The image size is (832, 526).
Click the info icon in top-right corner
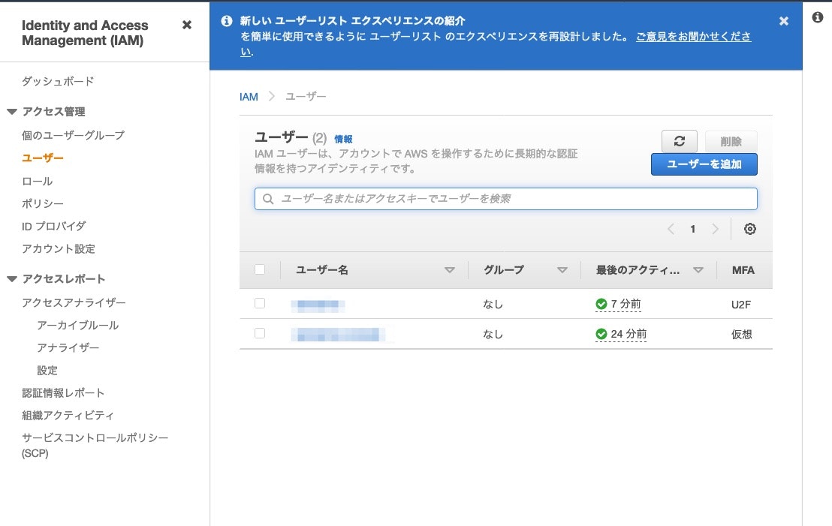[818, 17]
